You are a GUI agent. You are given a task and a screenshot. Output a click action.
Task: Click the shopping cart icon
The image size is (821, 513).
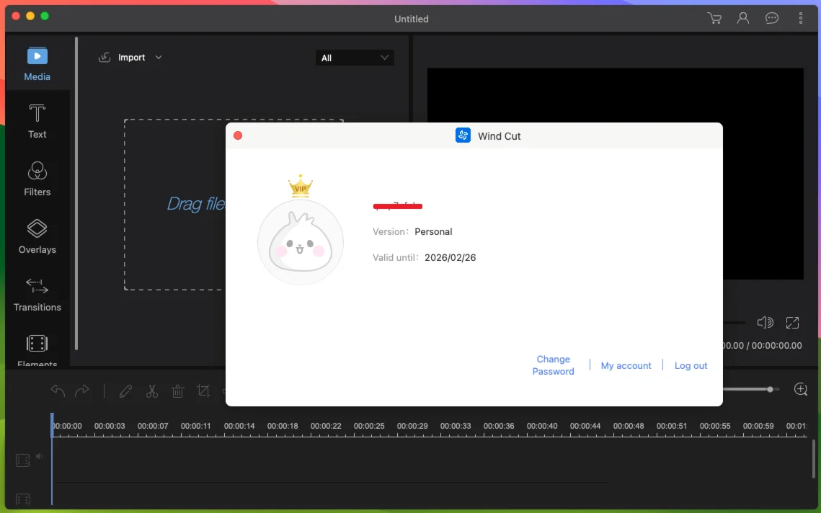point(714,18)
